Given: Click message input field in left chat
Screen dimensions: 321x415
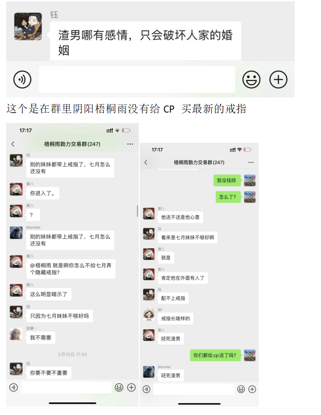Looking at the screenshot, I should pyautogui.click(x=66, y=388).
